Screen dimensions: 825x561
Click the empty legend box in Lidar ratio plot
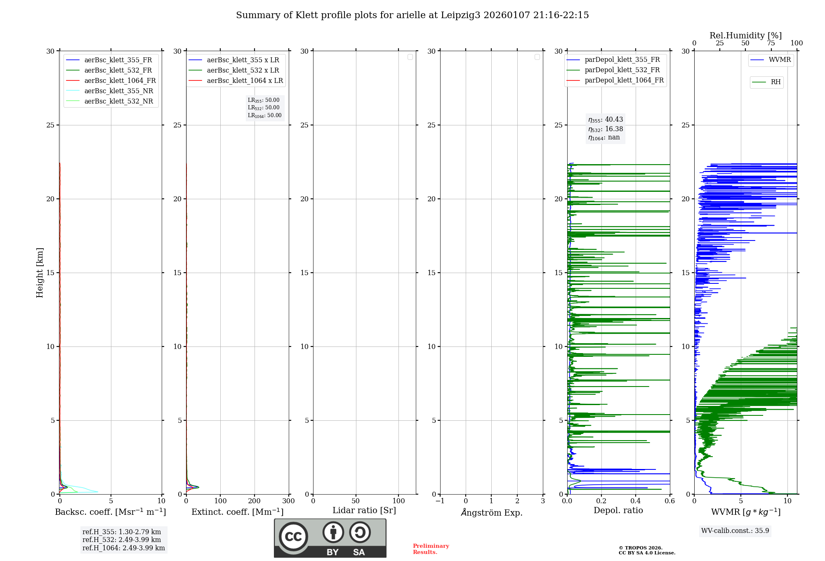tap(410, 57)
